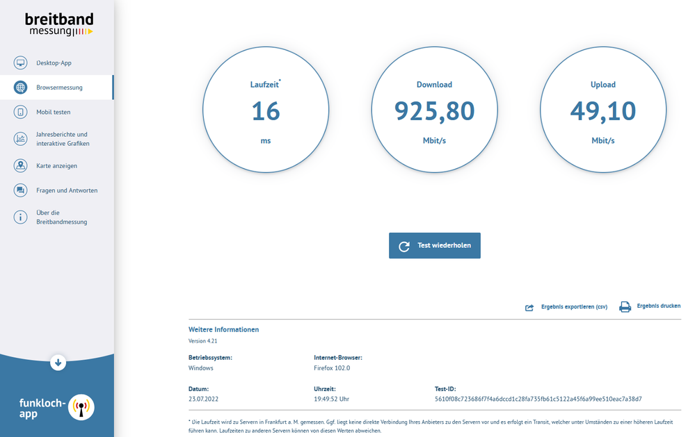Click the Ergebnis drucken link
Viewport: 695px width, 437px height.
point(659,306)
